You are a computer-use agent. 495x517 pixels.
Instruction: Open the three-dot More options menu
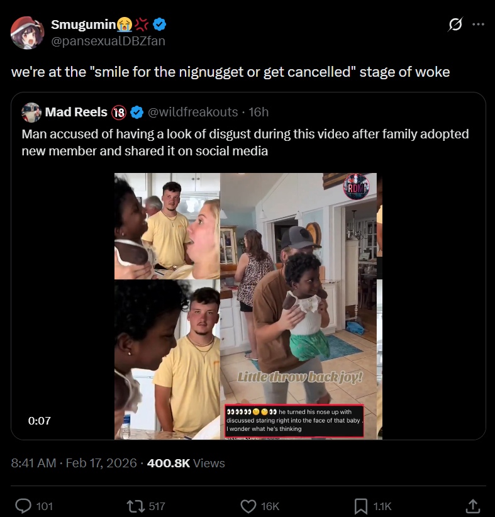(478, 25)
